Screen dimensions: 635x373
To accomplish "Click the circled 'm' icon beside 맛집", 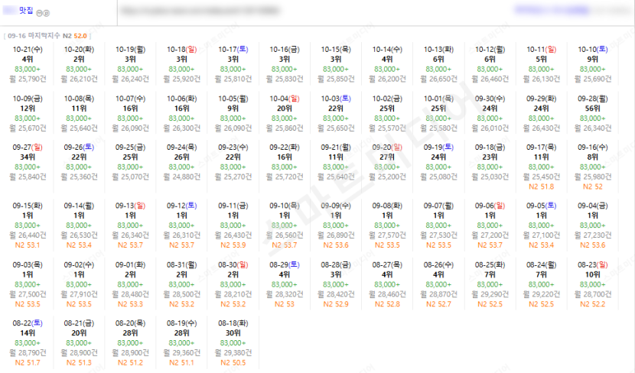I will [39, 13].
